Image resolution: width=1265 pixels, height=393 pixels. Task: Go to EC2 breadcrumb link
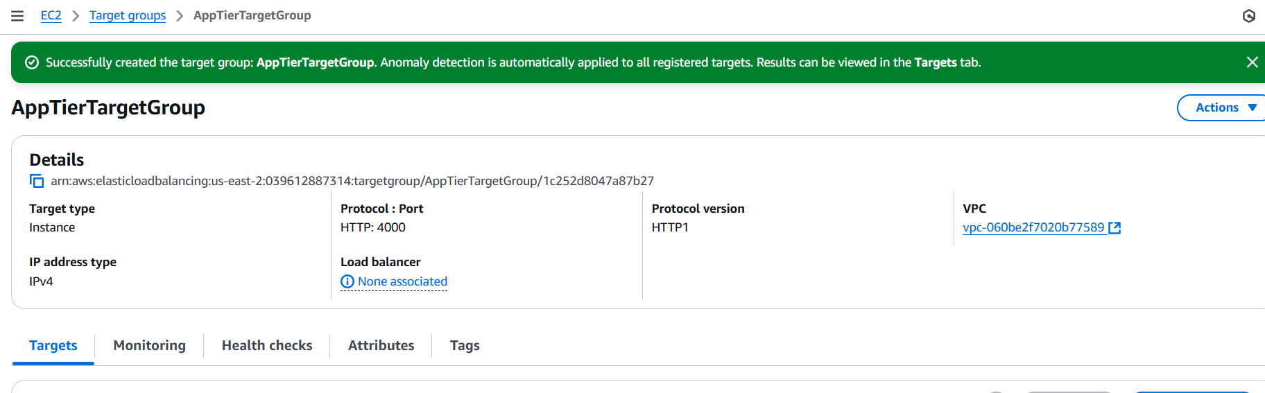(51, 15)
